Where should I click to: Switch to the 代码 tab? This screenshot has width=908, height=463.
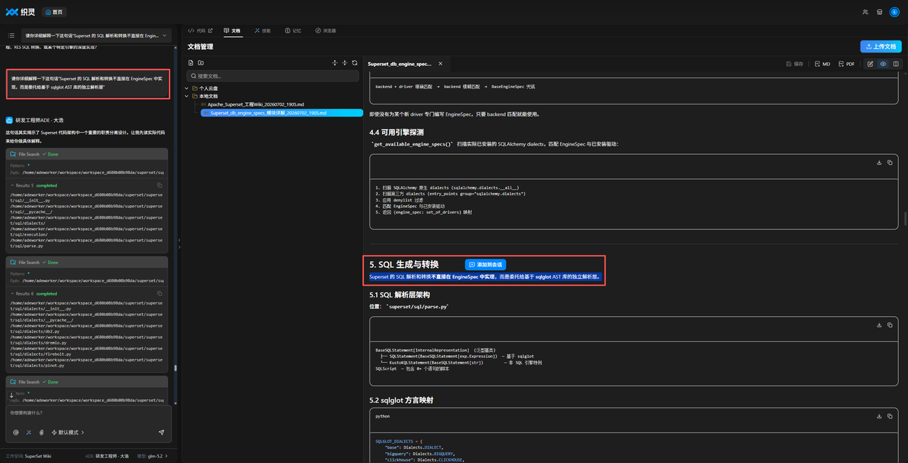tap(200, 31)
